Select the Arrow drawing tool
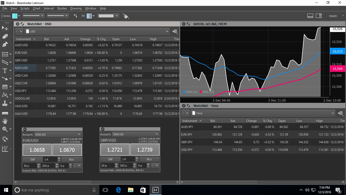Viewport: 346px width, 195px height. [5, 79]
